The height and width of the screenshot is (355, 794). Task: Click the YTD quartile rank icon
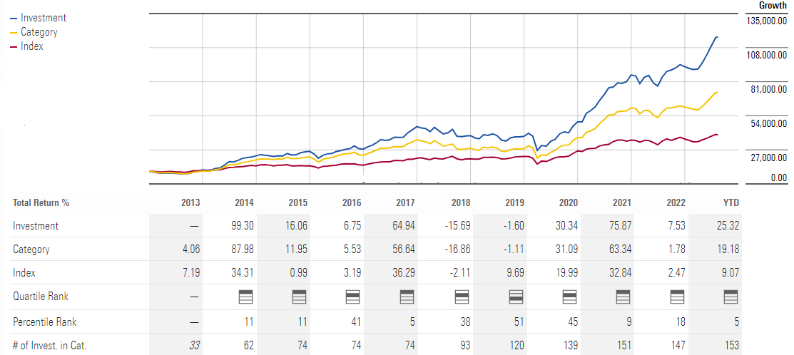coord(731,297)
